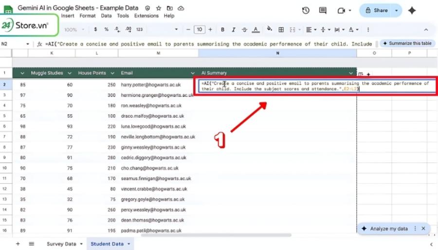Click the Summarize this table button

407,43
